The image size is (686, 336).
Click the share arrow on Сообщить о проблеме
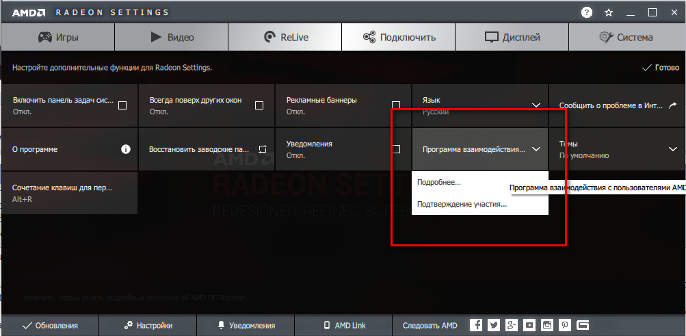(673, 105)
